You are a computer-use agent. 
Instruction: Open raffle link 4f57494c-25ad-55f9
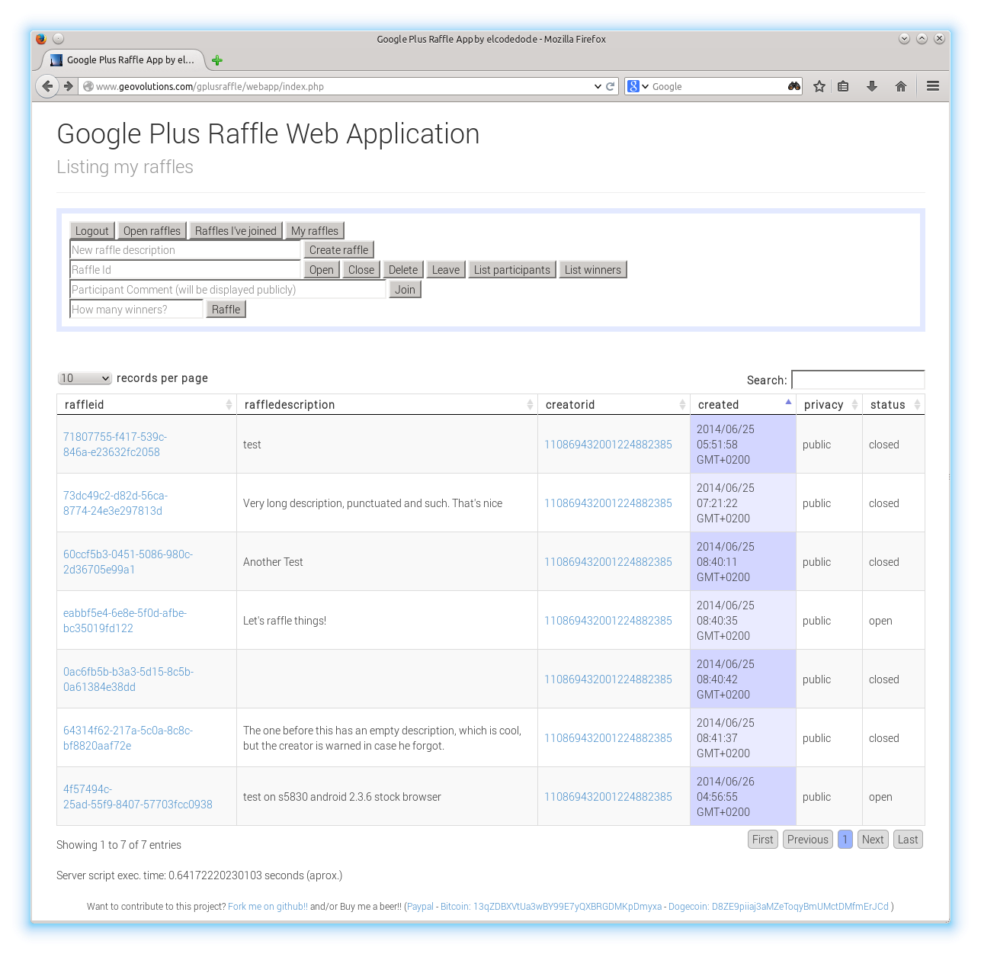[138, 796]
